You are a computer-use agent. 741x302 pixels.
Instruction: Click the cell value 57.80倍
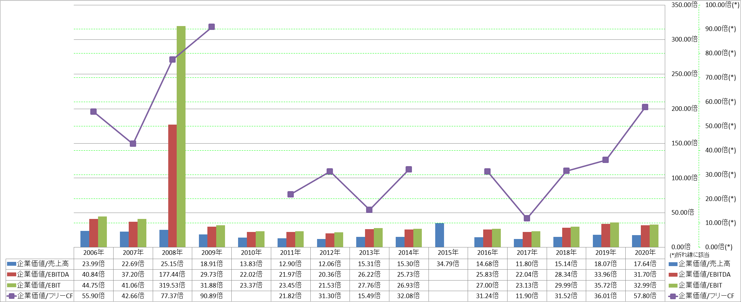pyautogui.click(x=645, y=296)
